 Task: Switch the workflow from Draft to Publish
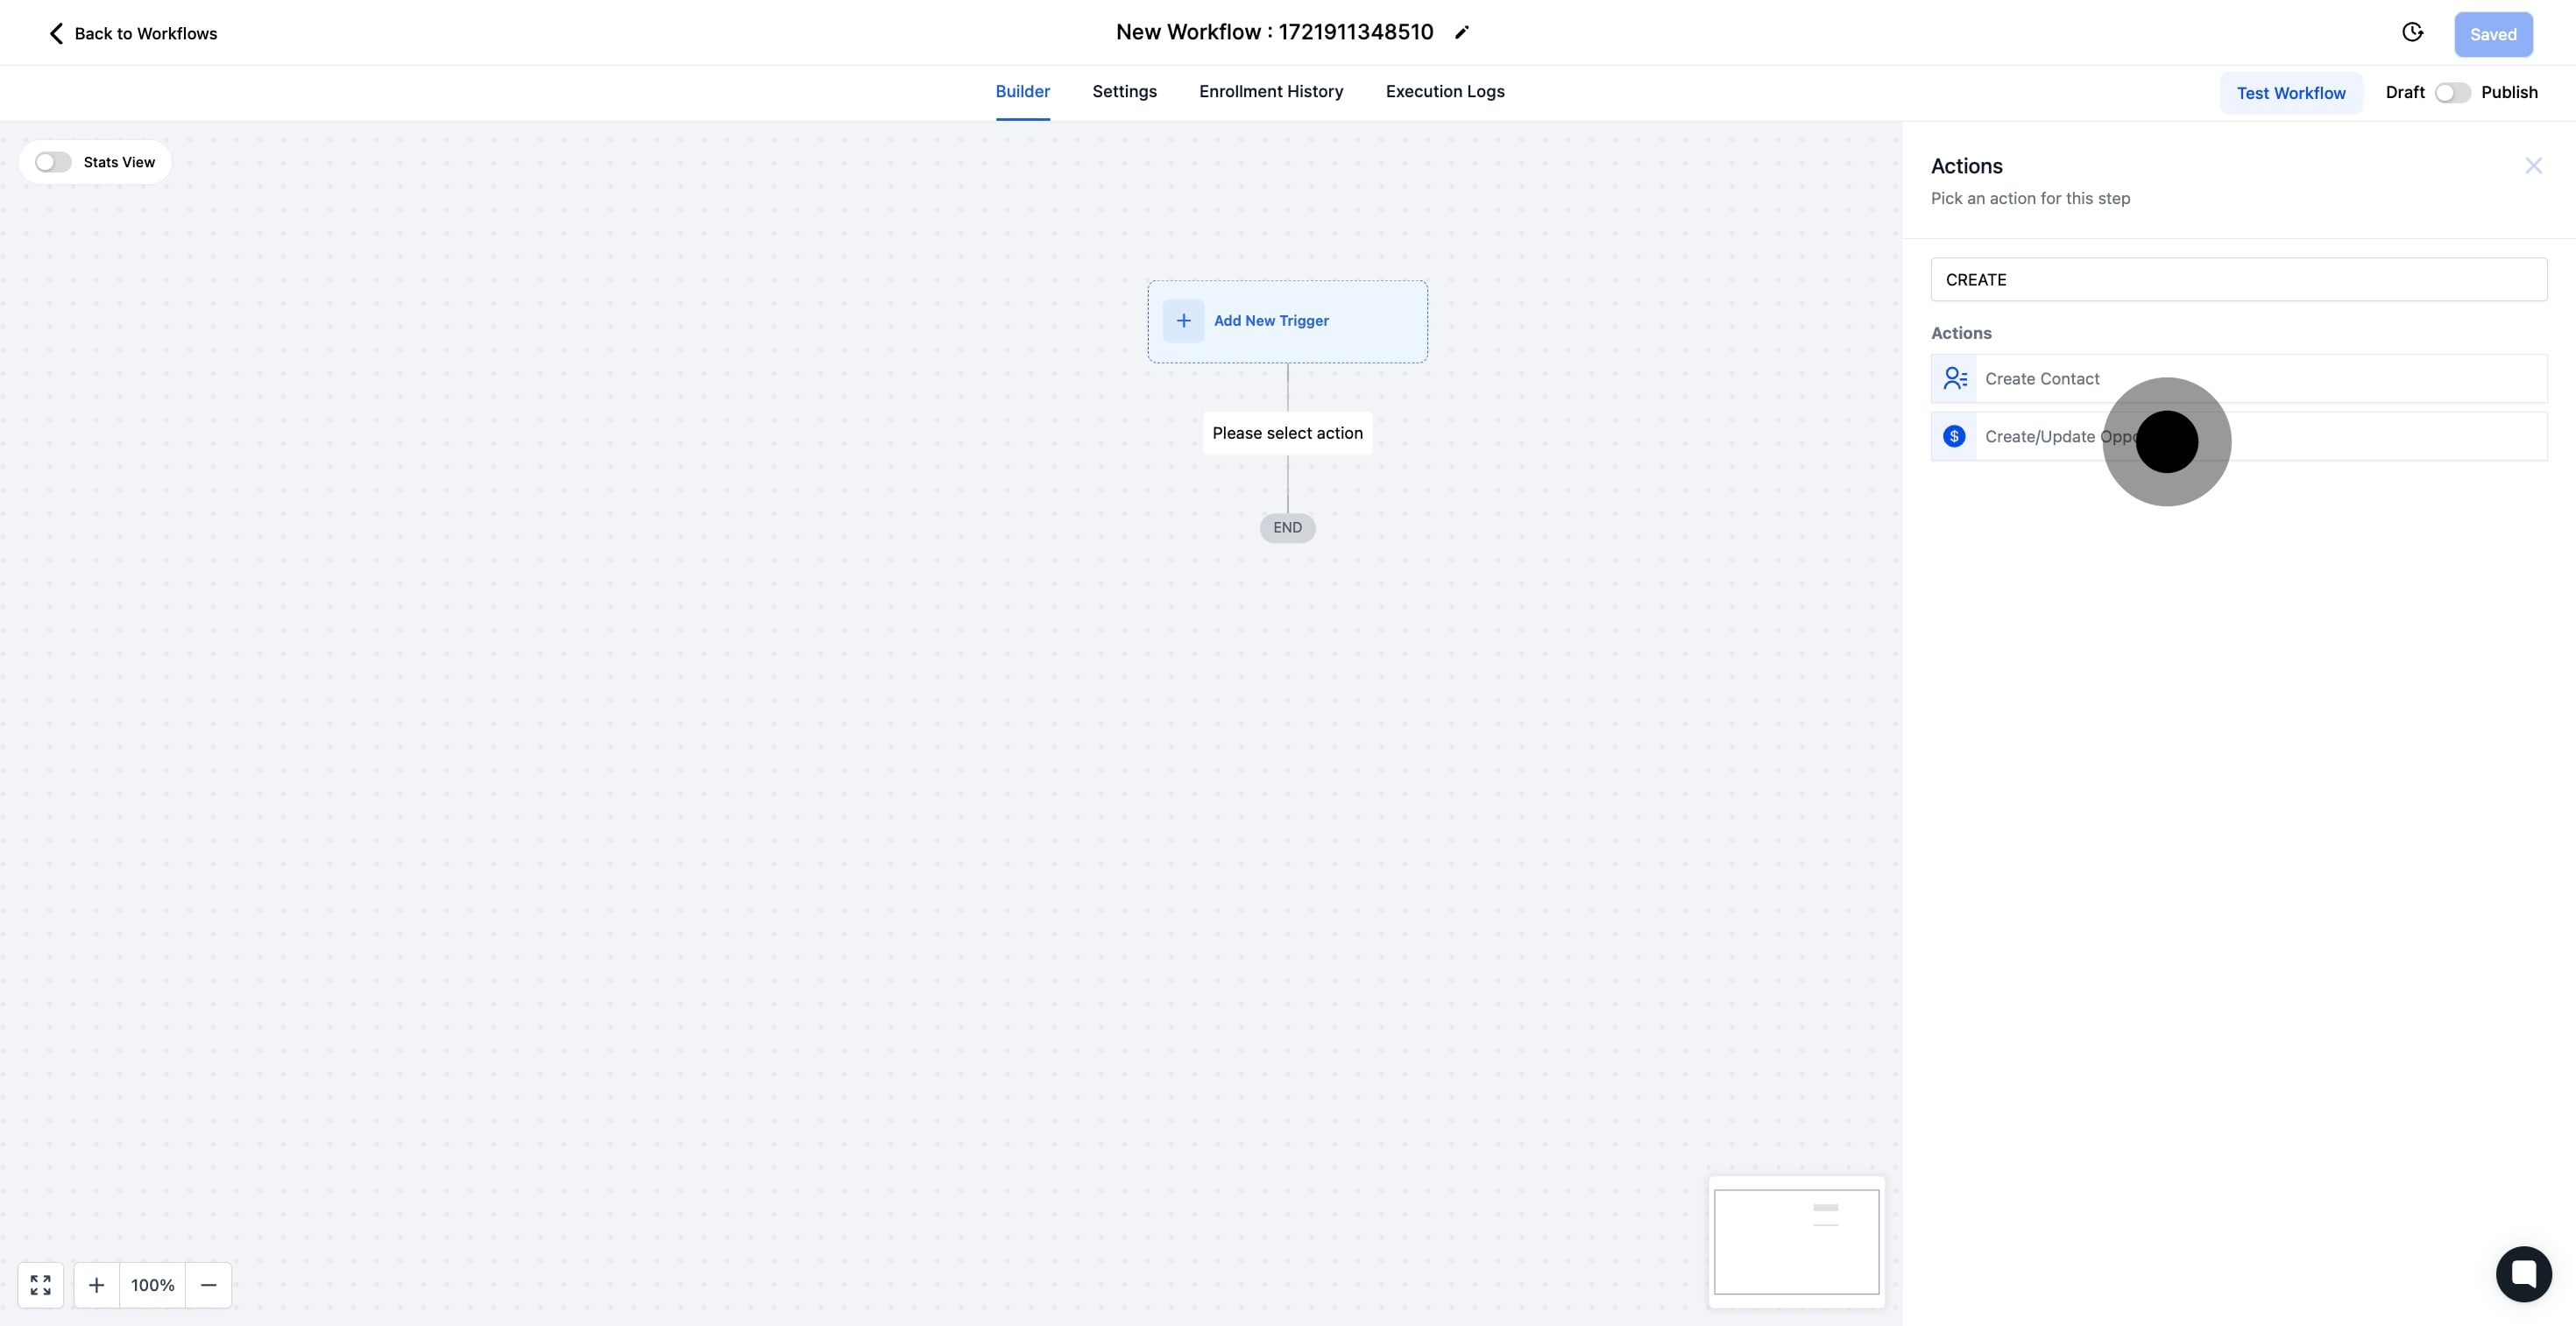[2453, 92]
